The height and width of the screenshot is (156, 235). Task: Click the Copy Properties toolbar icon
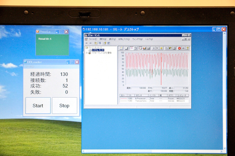click(166, 48)
